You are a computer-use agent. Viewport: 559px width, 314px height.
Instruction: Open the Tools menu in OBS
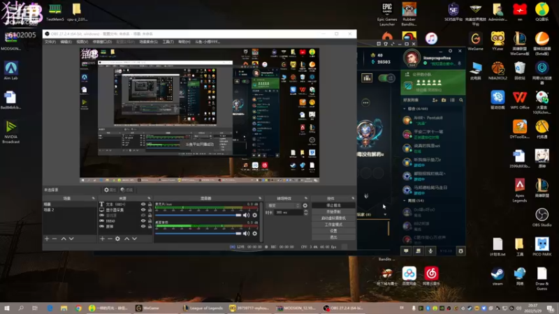[168, 42]
